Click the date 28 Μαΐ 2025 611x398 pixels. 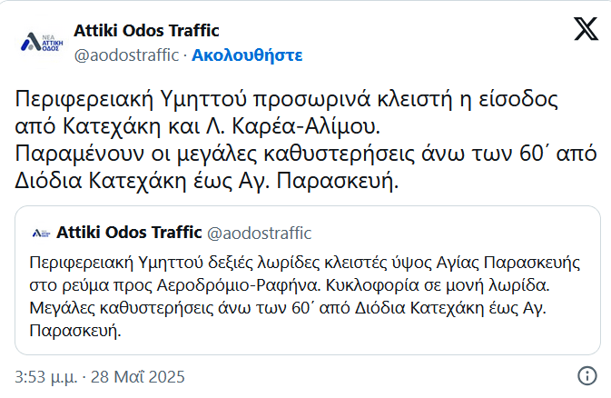pos(136,376)
